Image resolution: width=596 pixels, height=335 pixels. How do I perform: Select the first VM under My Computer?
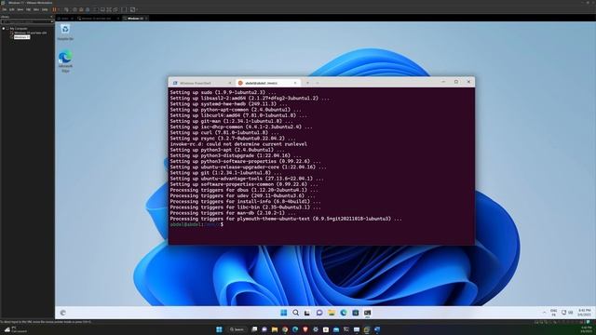coord(30,33)
